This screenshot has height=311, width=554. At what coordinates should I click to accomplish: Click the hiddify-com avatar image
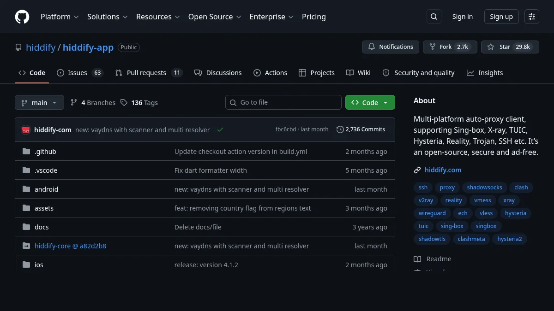click(x=26, y=130)
